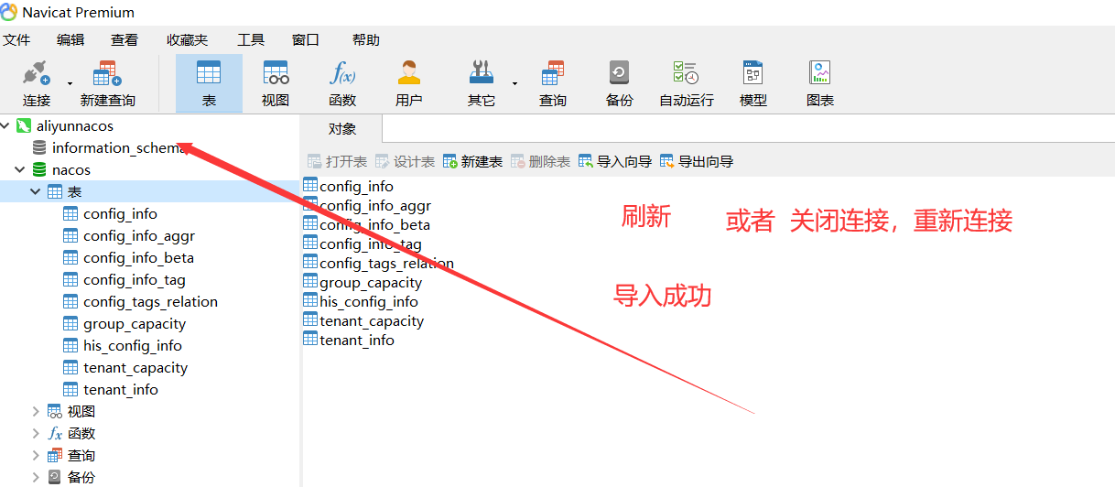1115x487 pixels.
Task: Open the Function (函数) toolbar button
Action: tap(342, 83)
